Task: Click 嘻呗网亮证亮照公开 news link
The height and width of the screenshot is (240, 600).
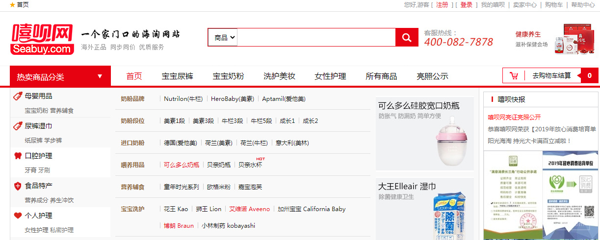Action: [514, 118]
